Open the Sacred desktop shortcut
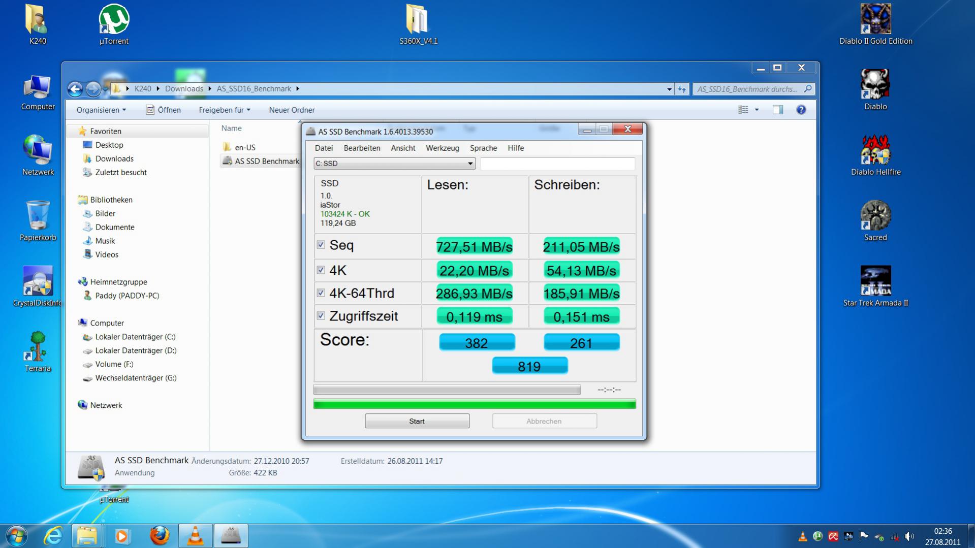Screen dimensions: 975x548 [x=875, y=221]
